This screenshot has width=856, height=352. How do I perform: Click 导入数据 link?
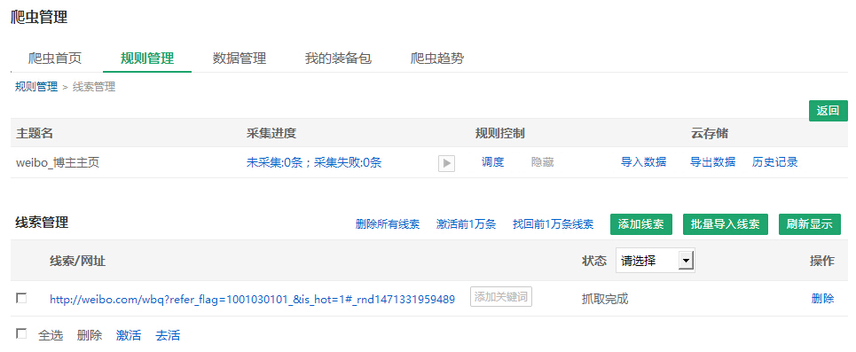click(643, 162)
